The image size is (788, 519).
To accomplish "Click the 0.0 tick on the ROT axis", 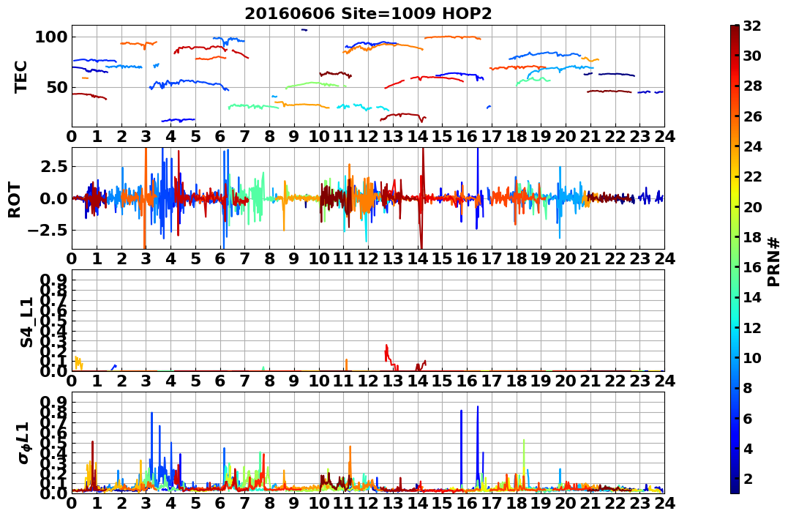I will tap(56, 198).
